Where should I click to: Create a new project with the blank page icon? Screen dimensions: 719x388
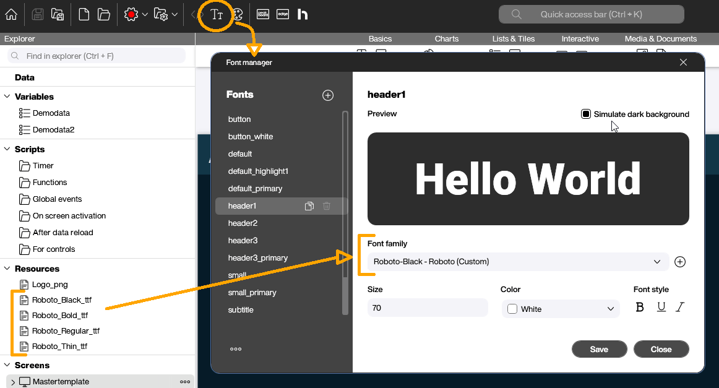[84, 14]
